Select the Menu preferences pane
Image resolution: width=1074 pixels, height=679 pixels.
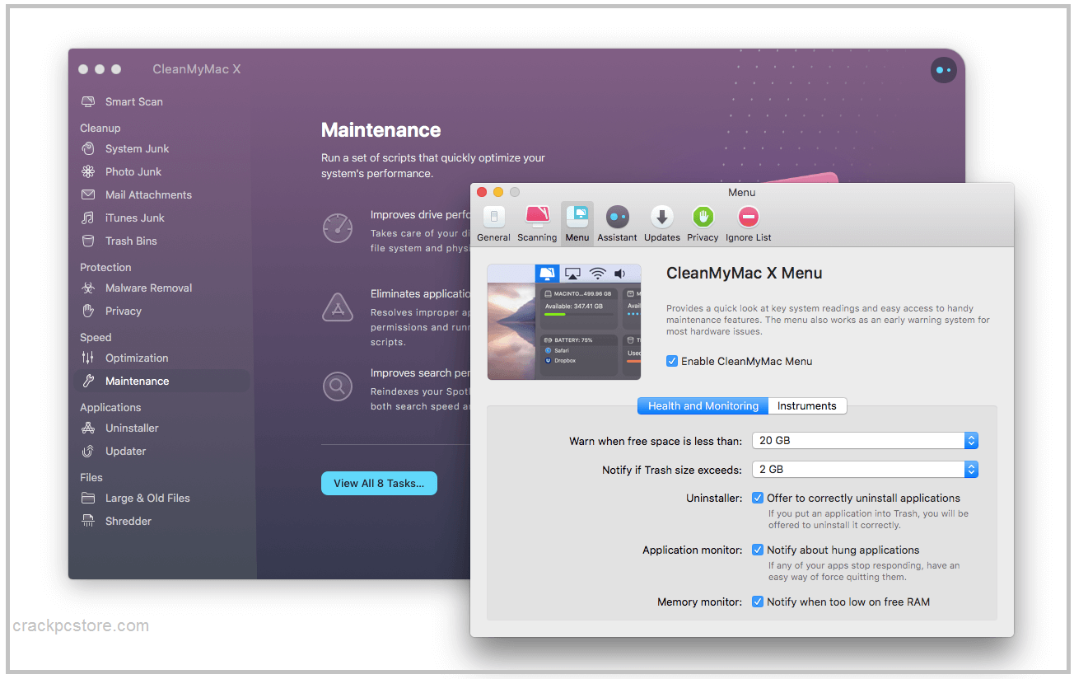pyautogui.click(x=577, y=223)
